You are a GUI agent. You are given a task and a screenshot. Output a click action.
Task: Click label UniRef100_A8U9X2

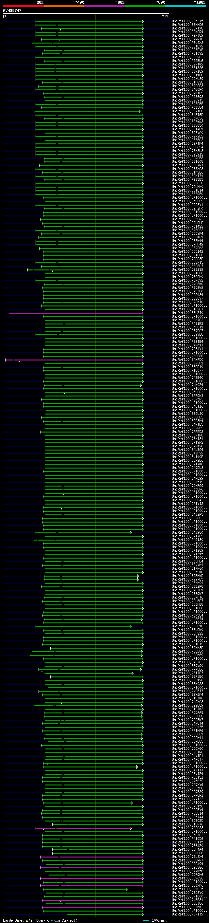coord(187,43)
